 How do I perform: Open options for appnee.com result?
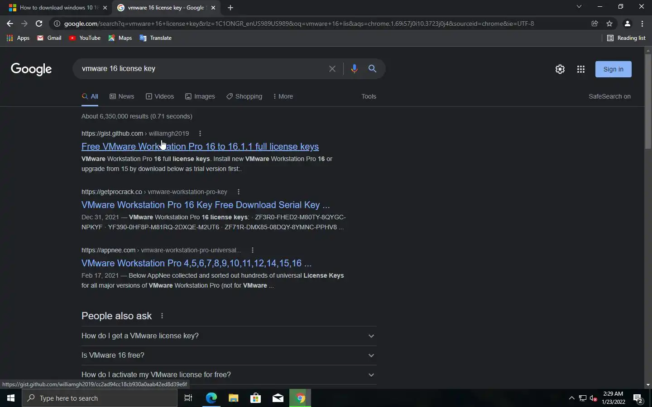tap(252, 250)
